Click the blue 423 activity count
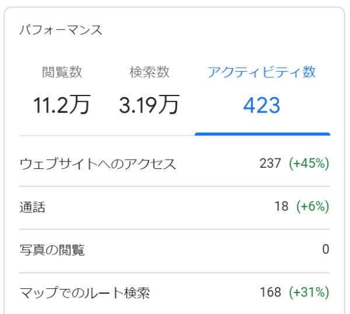350x314 pixels. (262, 105)
